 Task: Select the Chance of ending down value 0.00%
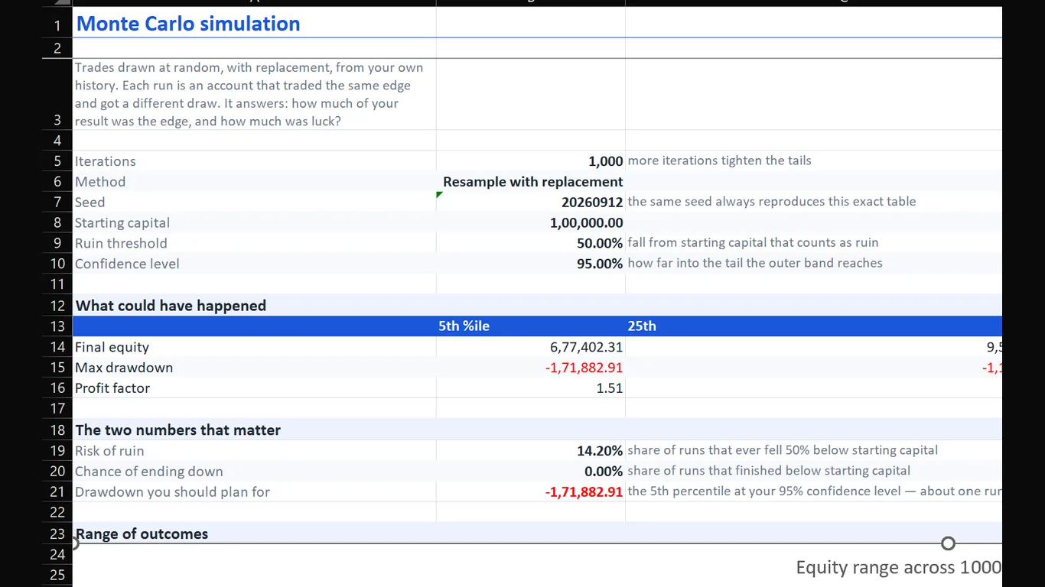pos(530,472)
